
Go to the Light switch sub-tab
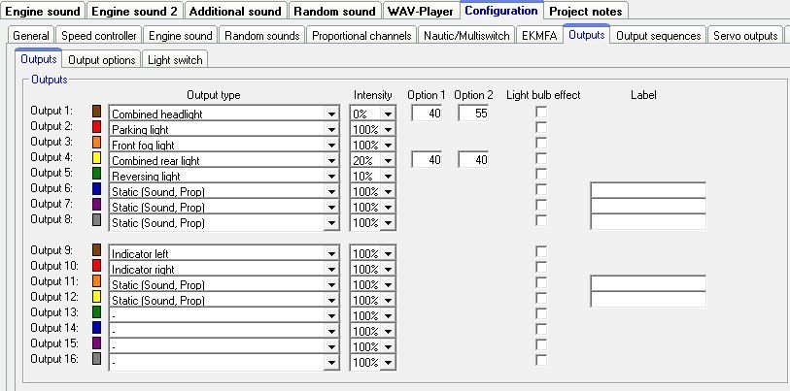coord(175,60)
